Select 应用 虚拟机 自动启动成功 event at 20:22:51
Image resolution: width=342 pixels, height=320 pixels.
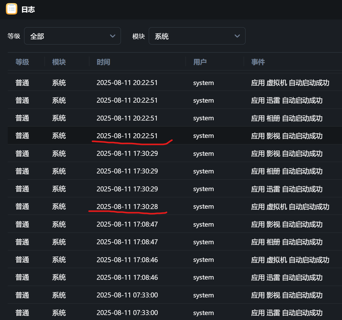[x=290, y=83]
